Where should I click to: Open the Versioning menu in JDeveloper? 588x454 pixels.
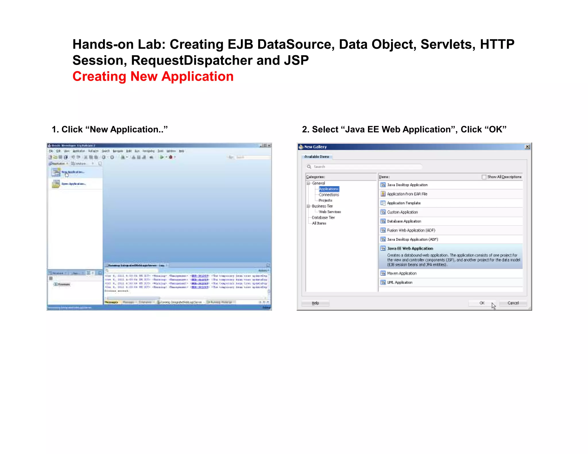pyautogui.click(x=149, y=151)
